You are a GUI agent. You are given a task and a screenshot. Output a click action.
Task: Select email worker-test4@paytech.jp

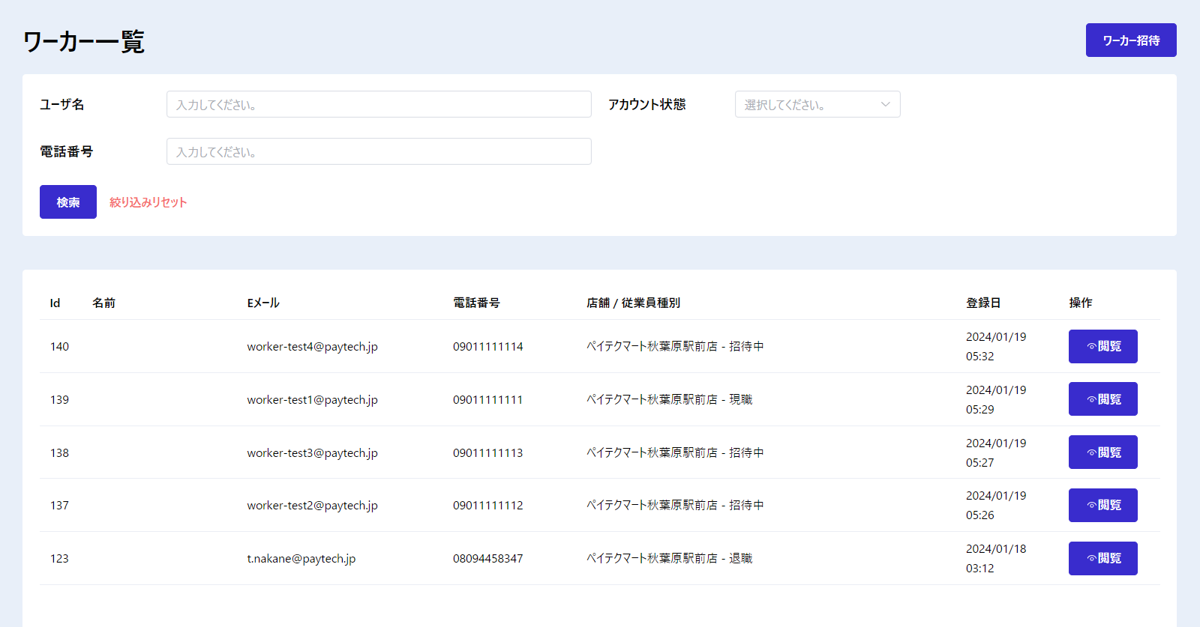click(313, 347)
